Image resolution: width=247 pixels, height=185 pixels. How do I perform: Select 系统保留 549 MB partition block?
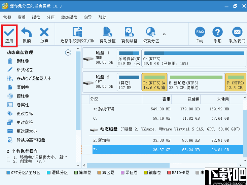click(129, 58)
